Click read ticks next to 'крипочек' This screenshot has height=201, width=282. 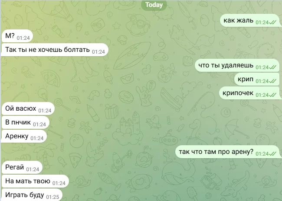click(x=272, y=95)
